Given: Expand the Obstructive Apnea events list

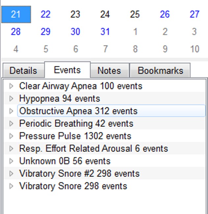Looking at the screenshot, I should pos(12,111).
